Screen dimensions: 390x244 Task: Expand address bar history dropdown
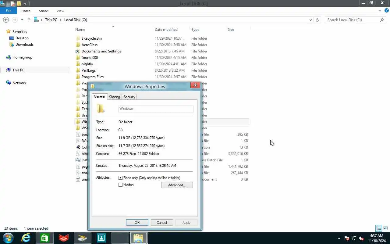click(310, 20)
